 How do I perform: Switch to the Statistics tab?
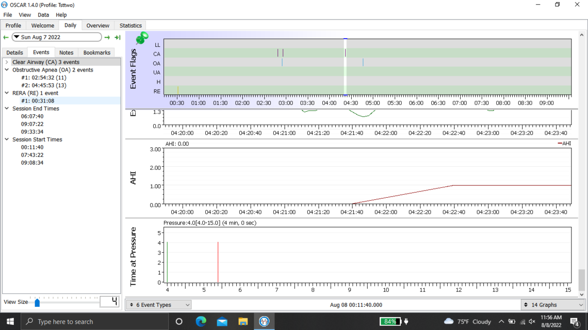pos(130,25)
